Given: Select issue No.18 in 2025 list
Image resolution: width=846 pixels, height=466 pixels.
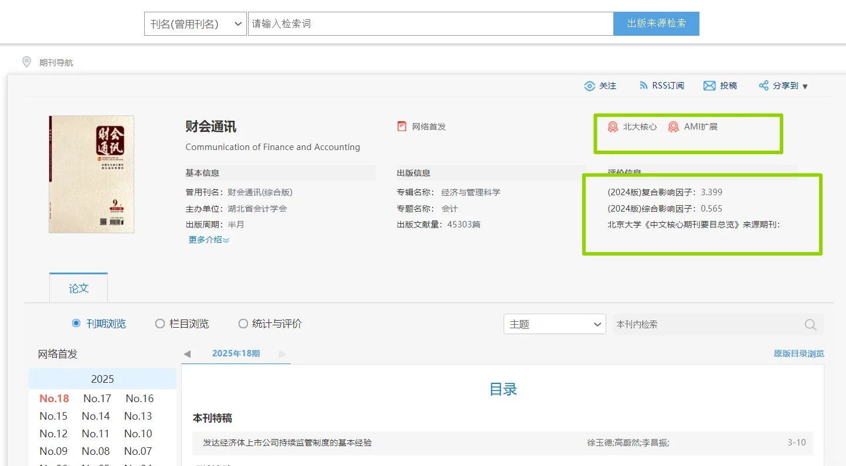Looking at the screenshot, I should pos(55,399).
